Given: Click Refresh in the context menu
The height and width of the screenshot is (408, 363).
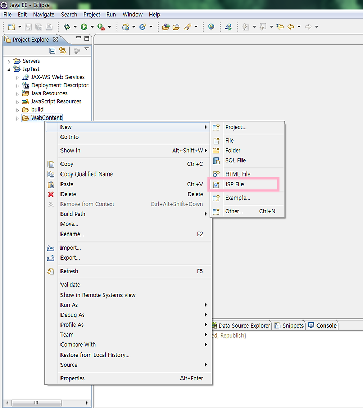Looking at the screenshot, I should (128, 271).
